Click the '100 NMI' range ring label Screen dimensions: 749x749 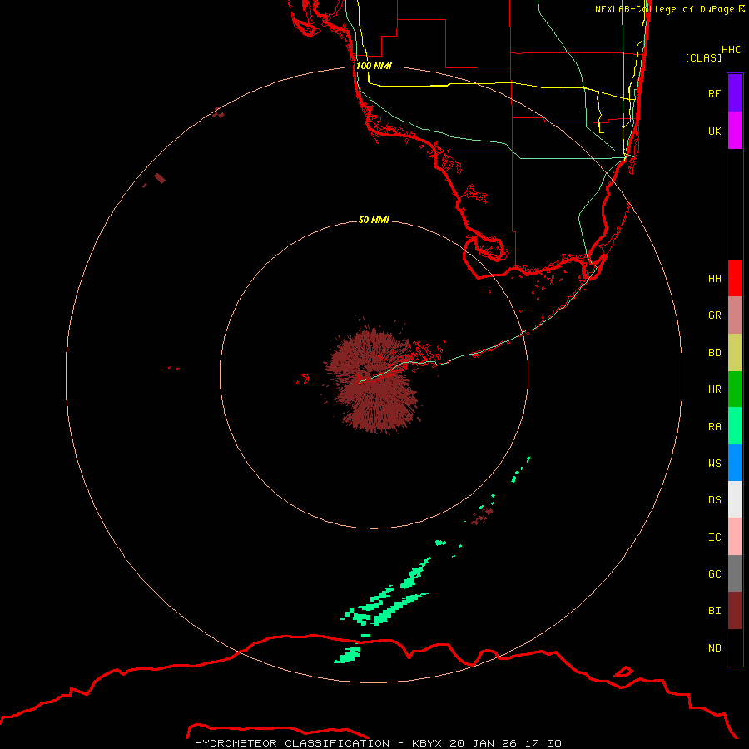[374, 66]
